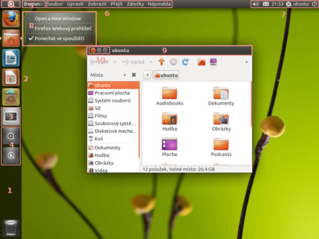This screenshot has width=319, height=239.
Task: Open the ubuntu user menu in panel
Action: (298, 4)
